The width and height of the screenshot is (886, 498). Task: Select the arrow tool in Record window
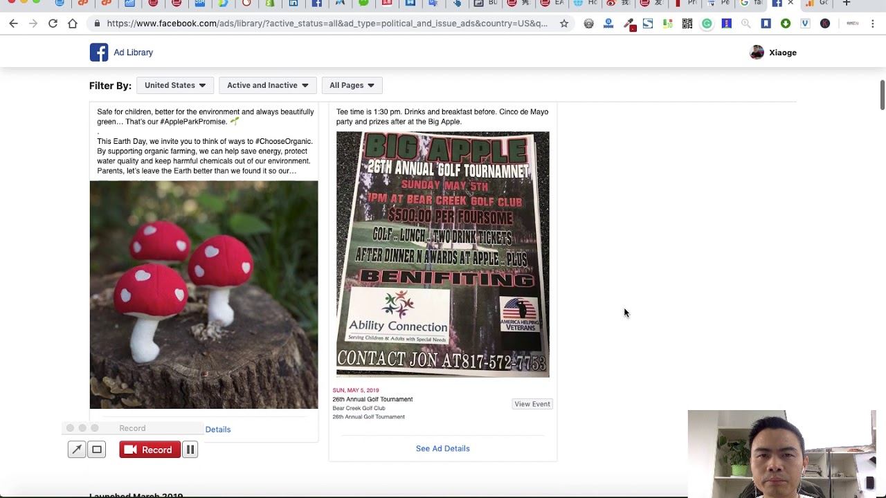(x=77, y=450)
